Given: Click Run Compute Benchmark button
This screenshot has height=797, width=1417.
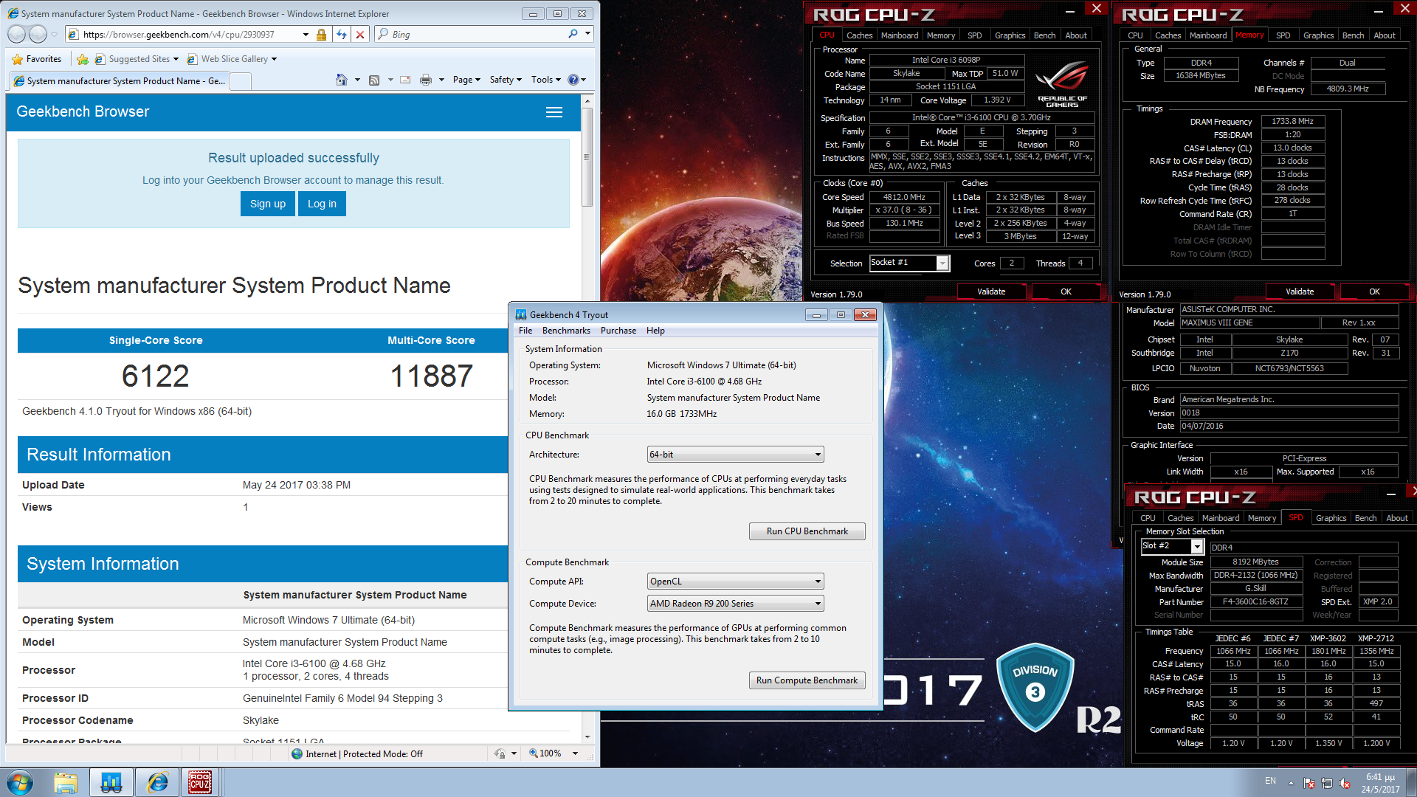Looking at the screenshot, I should click(807, 680).
